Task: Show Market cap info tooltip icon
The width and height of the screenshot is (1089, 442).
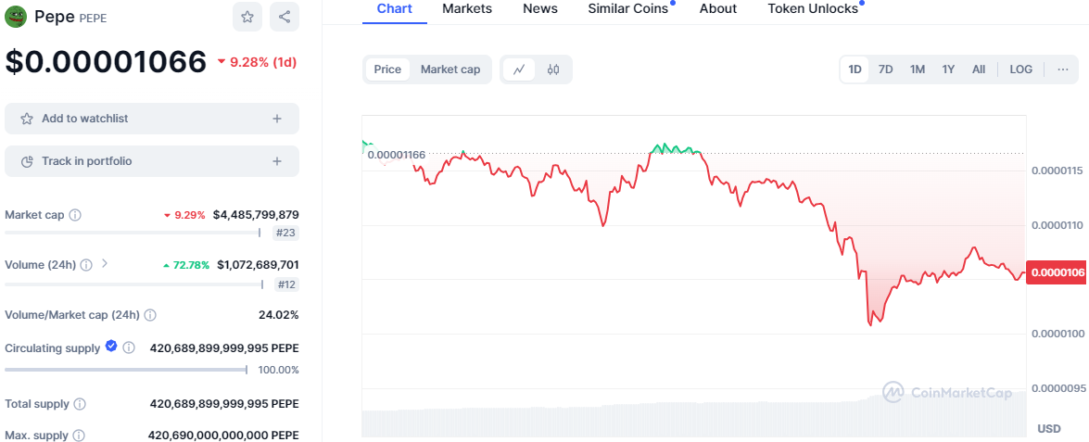Action: click(76, 215)
